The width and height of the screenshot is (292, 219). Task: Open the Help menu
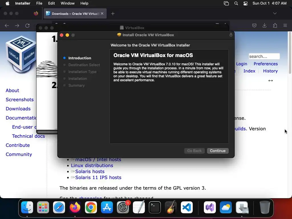pyautogui.click(x=84, y=3)
